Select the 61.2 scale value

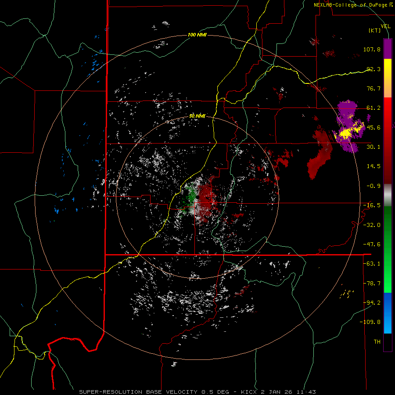pos(373,108)
